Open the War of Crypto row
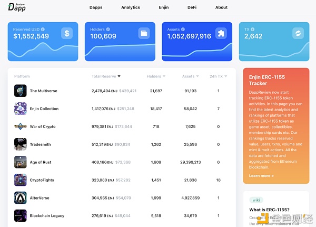316x227 pixels. click(43, 126)
